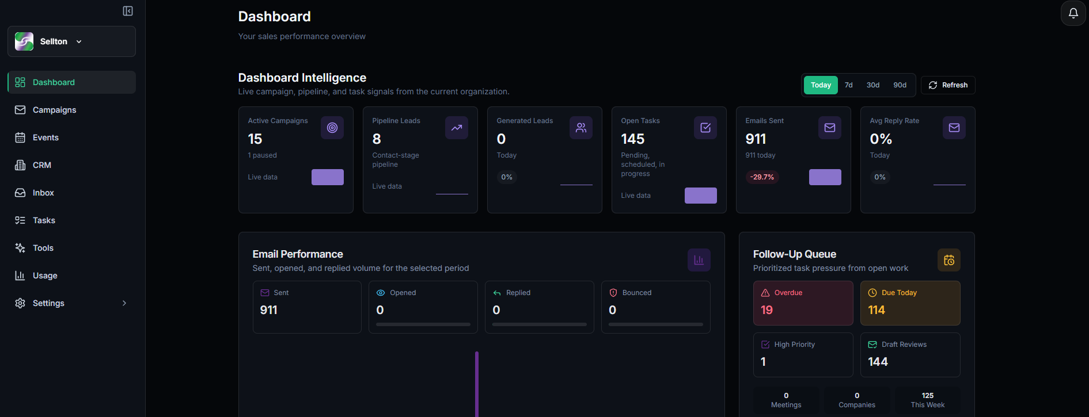Click the Dashboard grid icon in the sidebar
Screen dimensions: 1089x417
tap(20, 82)
